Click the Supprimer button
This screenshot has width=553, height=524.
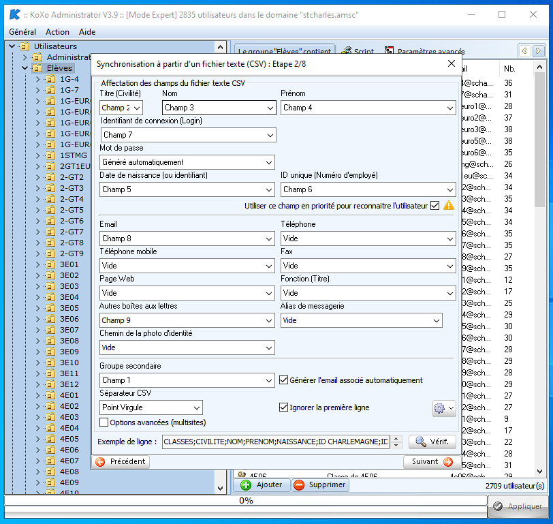(320, 485)
